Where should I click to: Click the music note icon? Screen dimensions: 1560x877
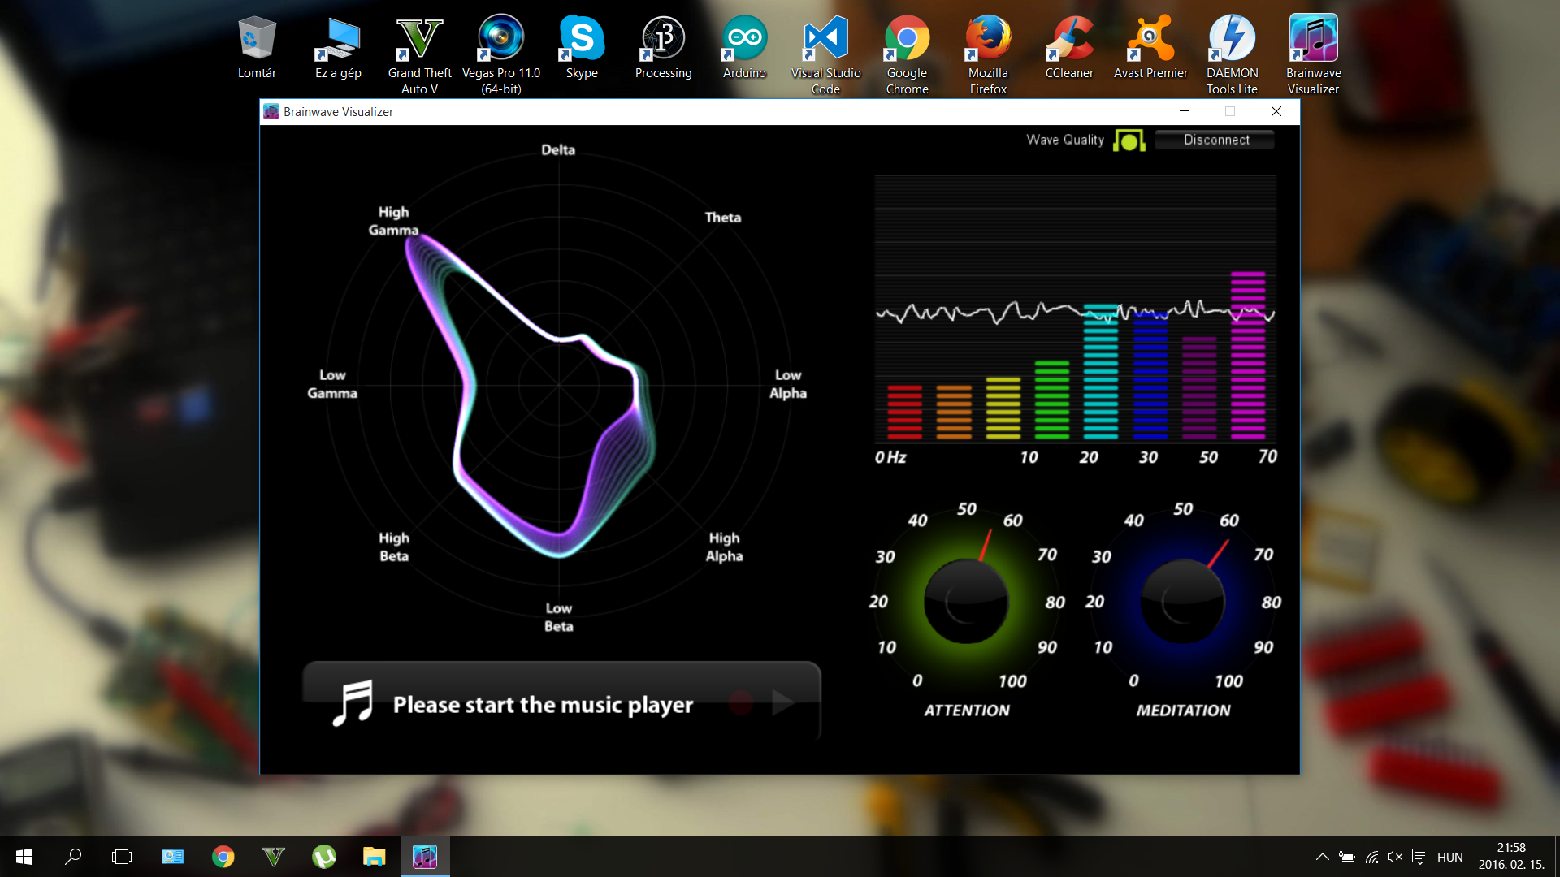tap(353, 703)
